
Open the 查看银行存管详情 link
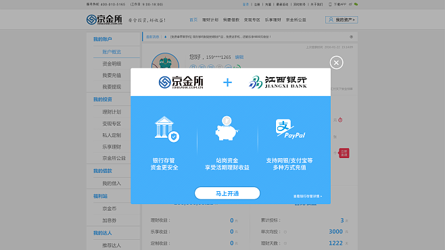tap(308, 196)
